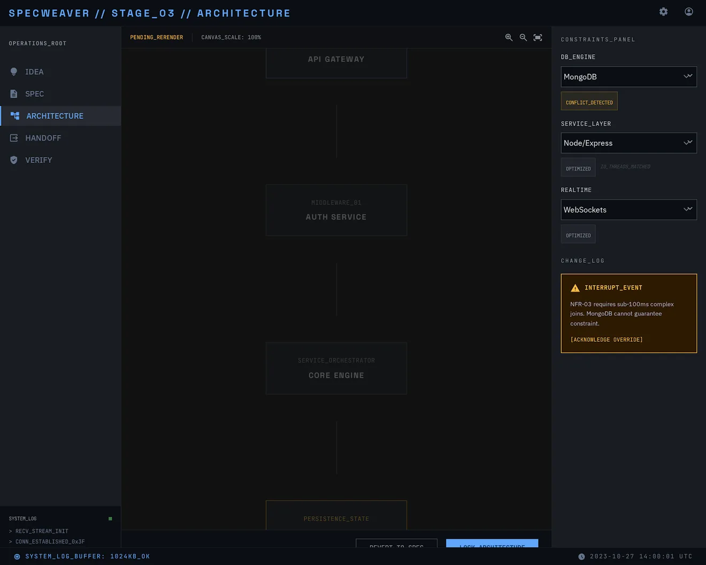Screen dimensions: 706x565
Task: Click the LOCK ARCHITECTURE button
Action: pyautogui.click(x=492, y=543)
